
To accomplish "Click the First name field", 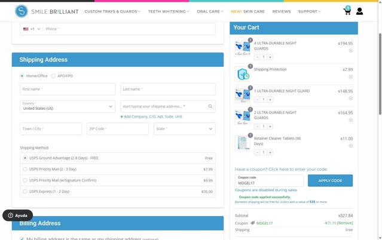I will pyautogui.click(x=68, y=89).
